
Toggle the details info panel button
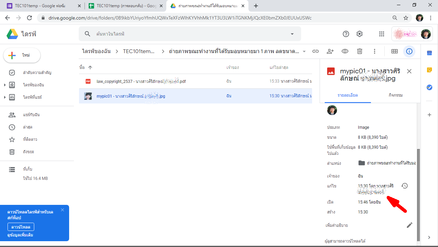[x=409, y=51]
